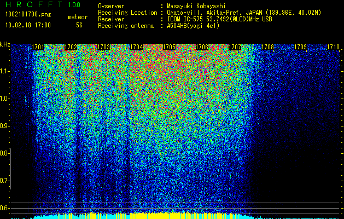
Task: Click the Receiving Location label
Action: (x=127, y=13)
